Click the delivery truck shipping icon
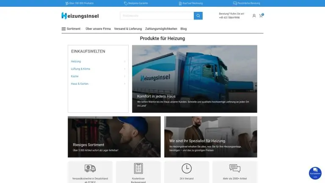Viewport: 325px width, 183px height. click(x=90, y=168)
